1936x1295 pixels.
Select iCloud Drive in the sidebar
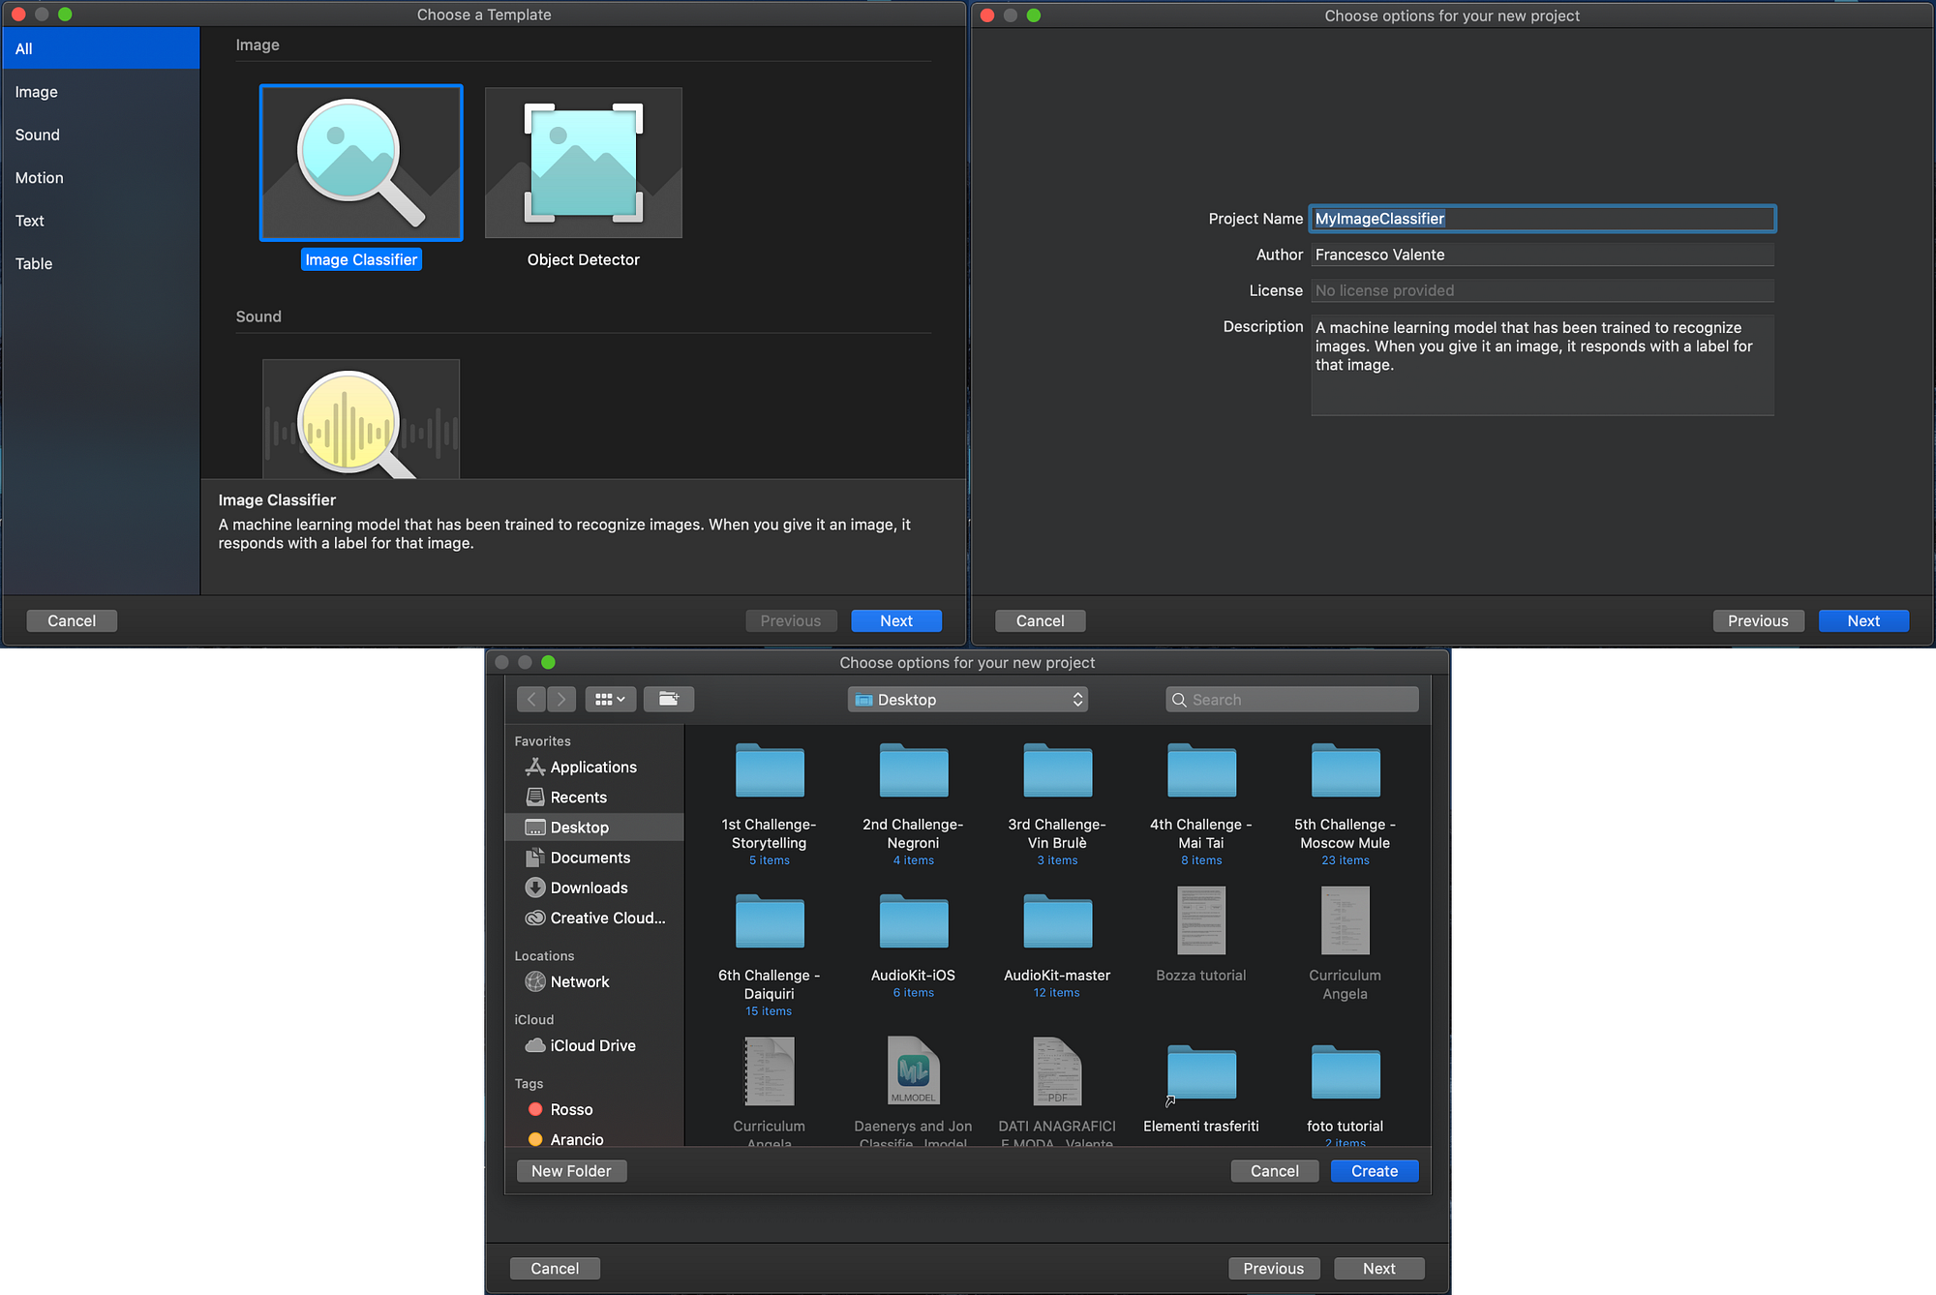(x=592, y=1045)
